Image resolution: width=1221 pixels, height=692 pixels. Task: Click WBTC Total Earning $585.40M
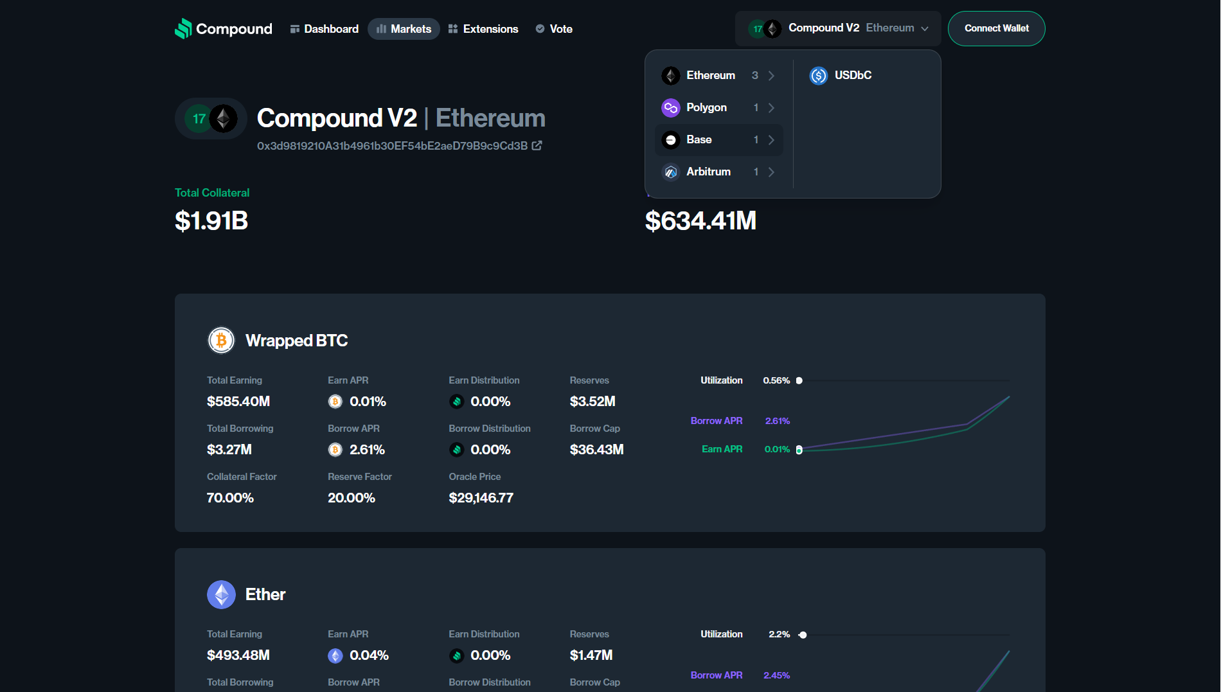pos(238,402)
